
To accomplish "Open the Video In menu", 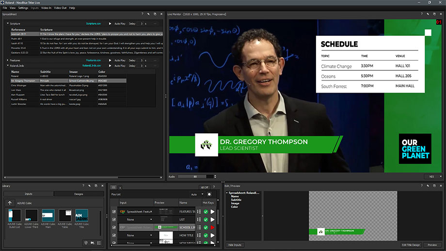I will [x=46, y=8].
